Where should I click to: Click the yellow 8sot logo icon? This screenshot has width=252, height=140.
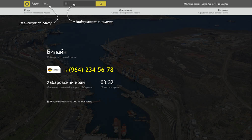pyautogui.click(x=27, y=4)
